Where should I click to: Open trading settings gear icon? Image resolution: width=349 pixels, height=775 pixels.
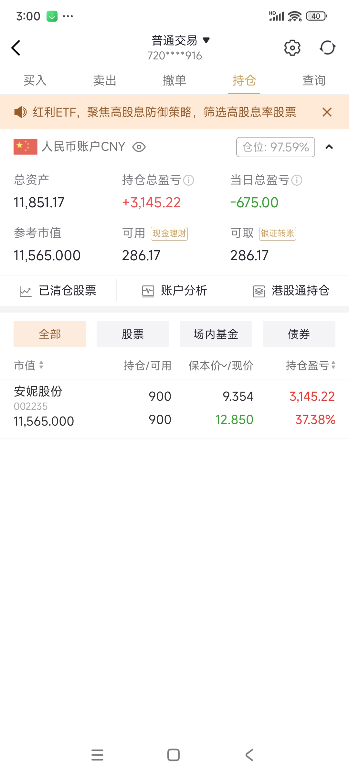(292, 48)
